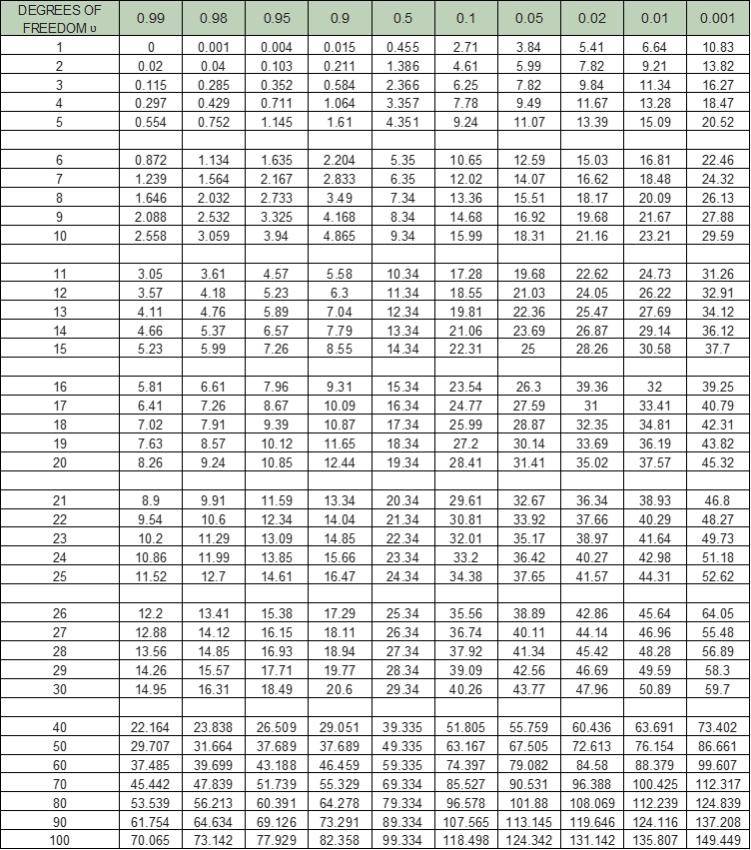Click value 21.03 in row 12
751x850 pixels.
pyautogui.click(x=529, y=293)
